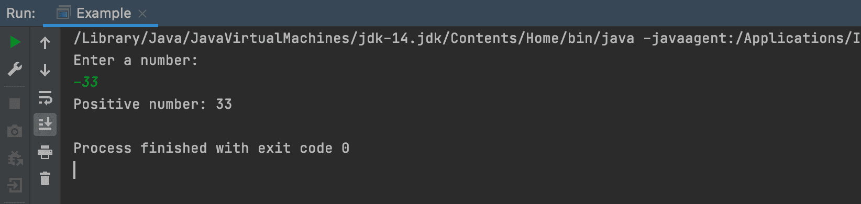Print the console output via printer icon
Image resolution: width=861 pixels, height=204 pixels.
[x=45, y=152]
